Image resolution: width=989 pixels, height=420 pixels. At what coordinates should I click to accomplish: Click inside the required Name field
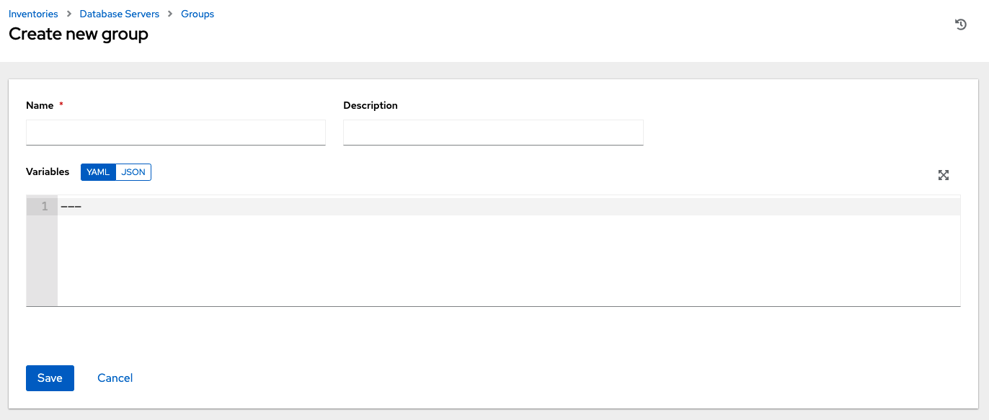[x=175, y=133]
